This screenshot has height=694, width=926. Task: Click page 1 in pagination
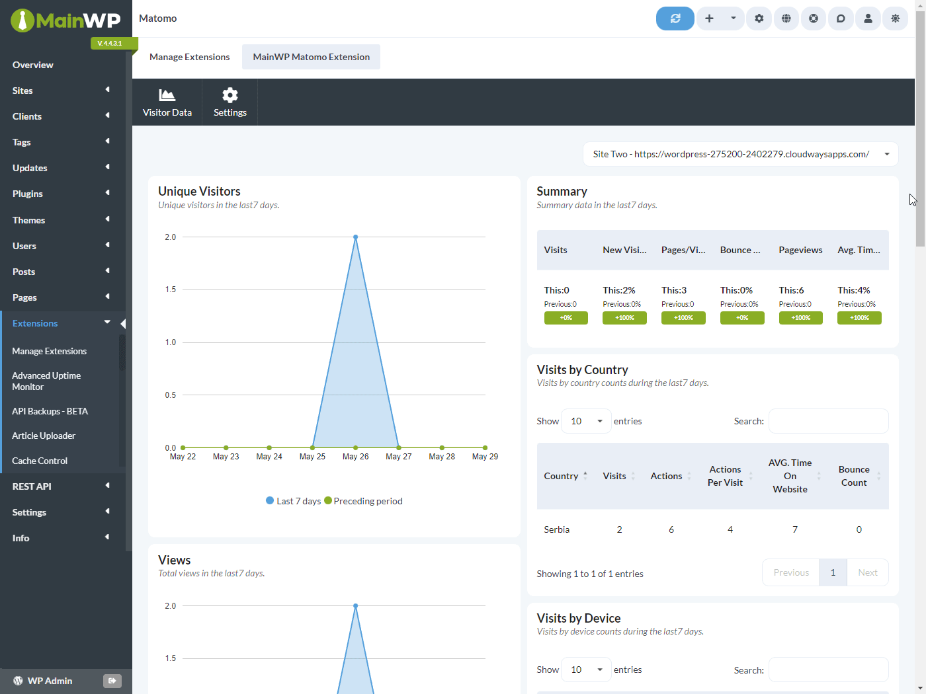tap(833, 572)
